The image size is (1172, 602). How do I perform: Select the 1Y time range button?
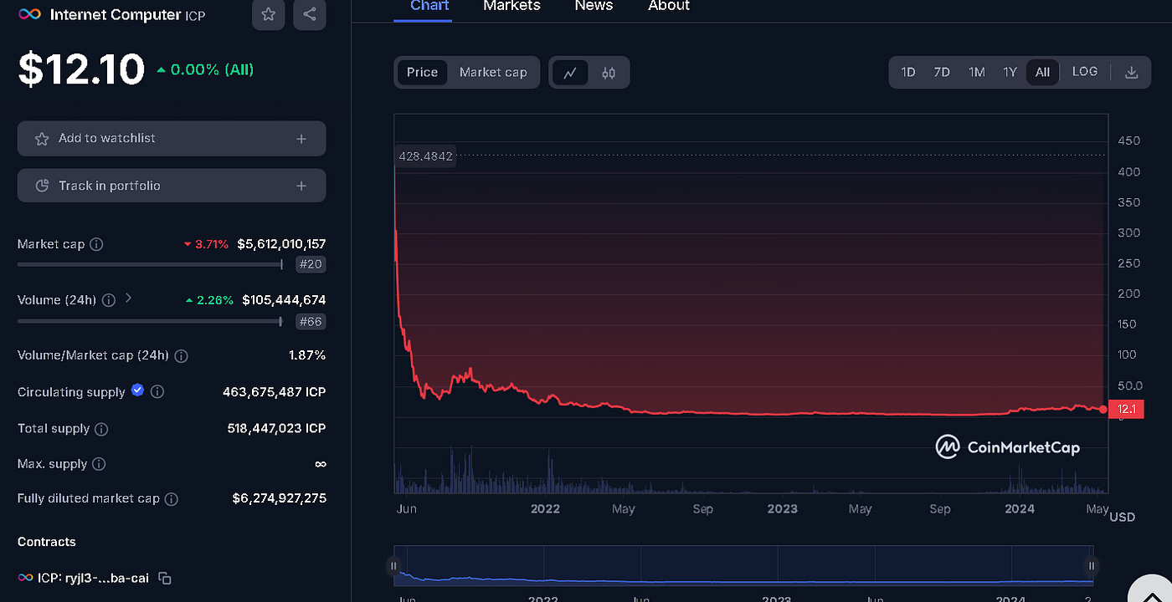tap(1010, 72)
